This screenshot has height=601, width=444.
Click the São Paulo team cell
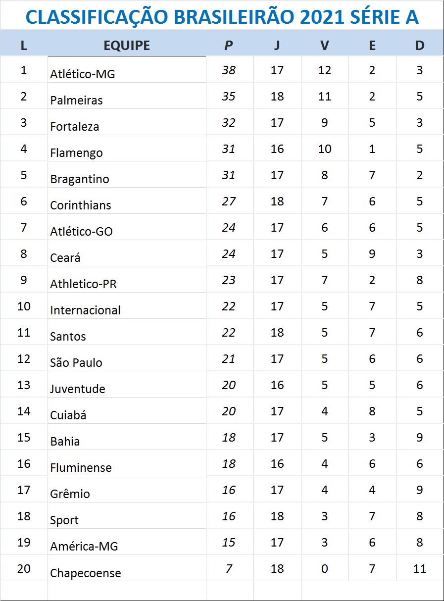(x=76, y=363)
